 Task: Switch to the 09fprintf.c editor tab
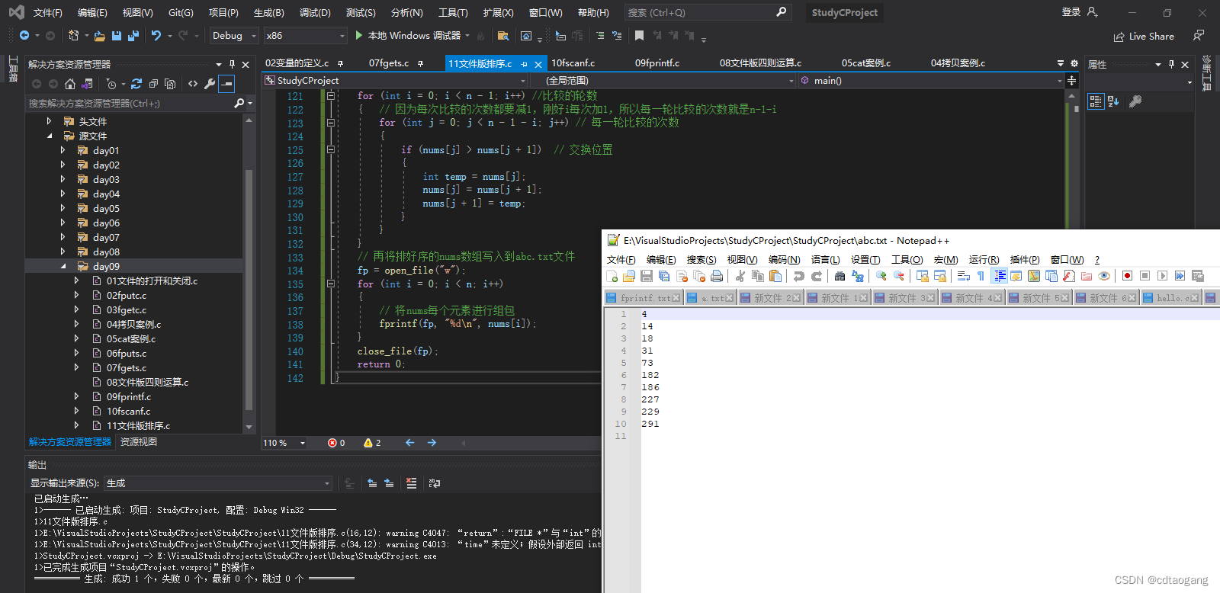click(657, 63)
